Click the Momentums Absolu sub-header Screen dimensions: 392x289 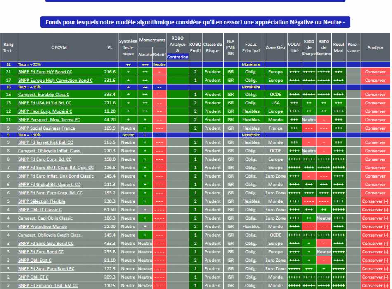click(145, 54)
